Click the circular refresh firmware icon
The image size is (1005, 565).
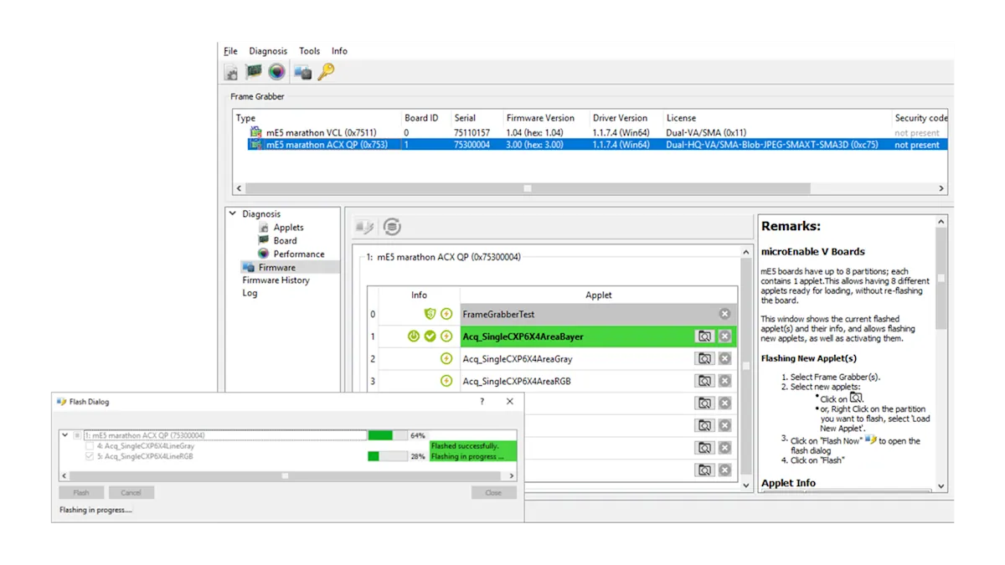pos(392,227)
